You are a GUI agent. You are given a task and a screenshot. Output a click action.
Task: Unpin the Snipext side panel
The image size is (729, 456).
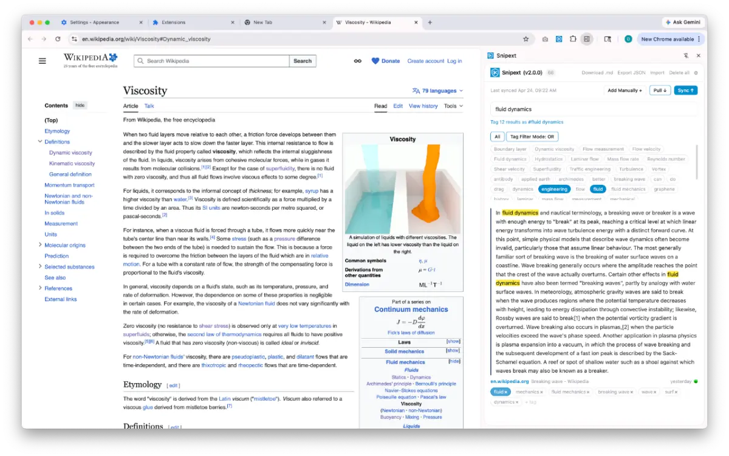686,55
